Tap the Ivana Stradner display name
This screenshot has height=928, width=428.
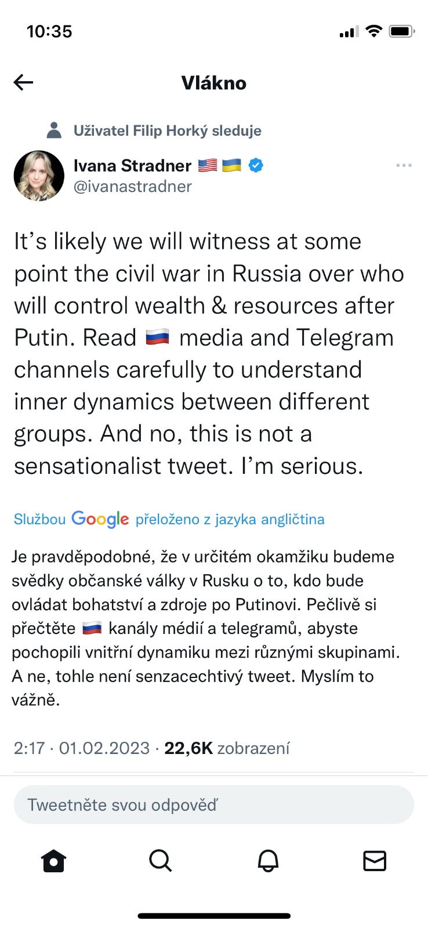pyautogui.click(x=133, y=166)
